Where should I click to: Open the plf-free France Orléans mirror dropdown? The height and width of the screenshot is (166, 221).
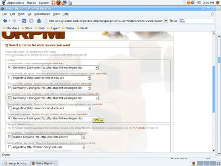click(48, 137)
